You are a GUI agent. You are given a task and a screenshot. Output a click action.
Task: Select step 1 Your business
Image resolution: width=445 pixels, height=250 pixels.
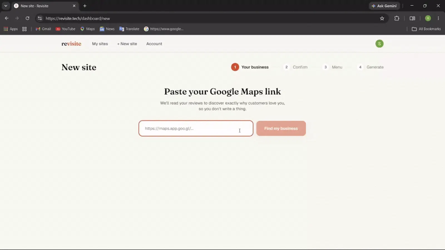point(250,67)
